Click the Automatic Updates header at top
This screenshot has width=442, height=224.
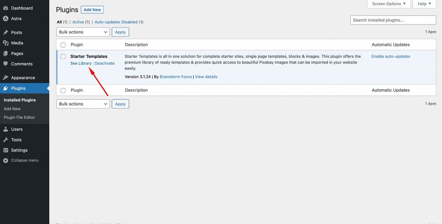coord(391,45)
